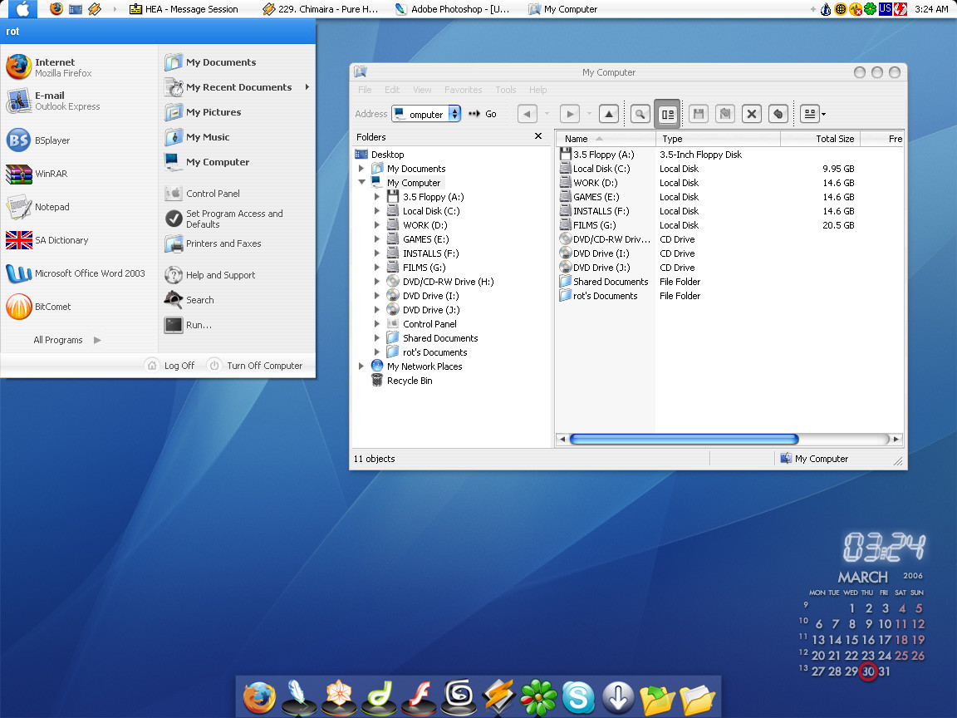
Task: Launch Firefox from the bottom dock
Action: [x=259, y=697]
